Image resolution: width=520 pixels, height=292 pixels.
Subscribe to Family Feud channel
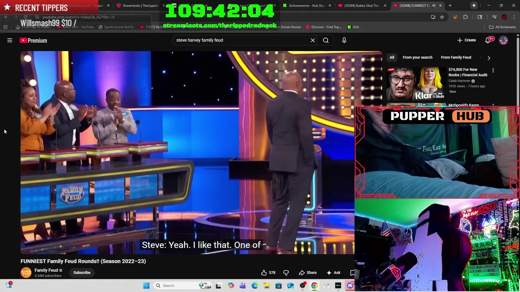[x=82, y=273]
